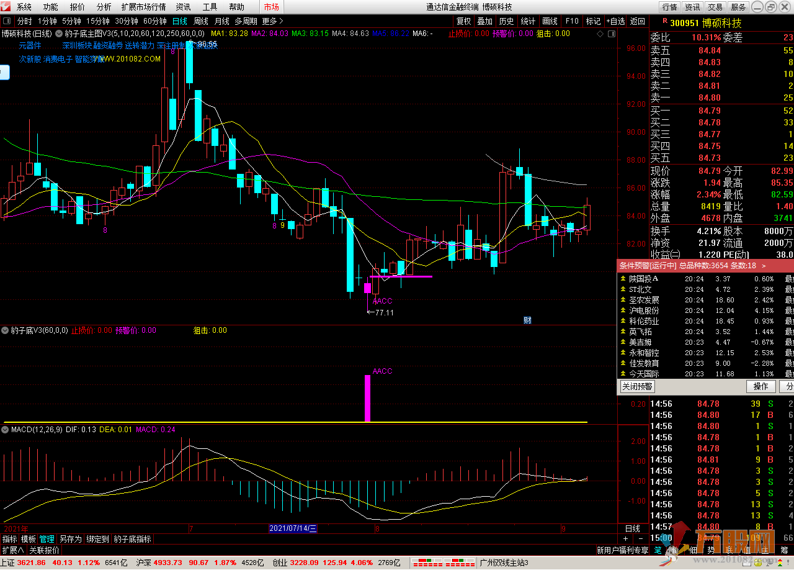This screenshot has height=570, width=794.
Task: Click the 叠加 overlay button
Action: pyautogui.click(x=485, y=21)
